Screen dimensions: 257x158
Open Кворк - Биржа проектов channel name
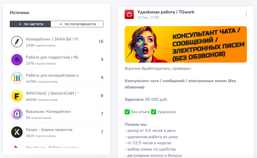click(x=49, y=130)
